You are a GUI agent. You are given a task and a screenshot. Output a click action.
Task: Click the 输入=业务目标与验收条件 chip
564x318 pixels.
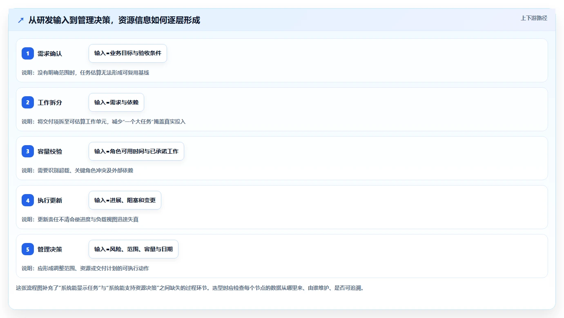click(x=128, y=53)
